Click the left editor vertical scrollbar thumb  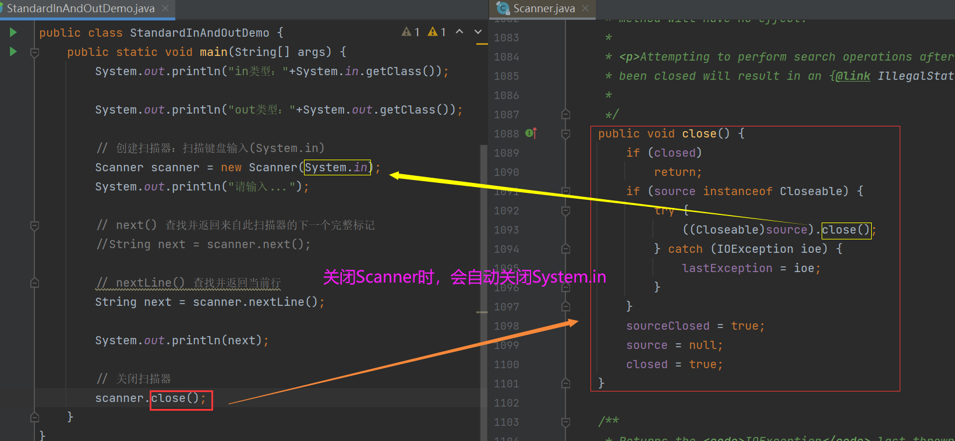point(483,291)
